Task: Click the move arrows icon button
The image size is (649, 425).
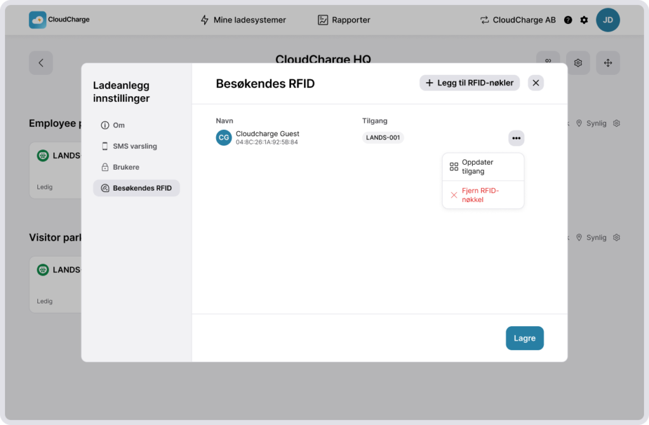Action: point(607,63)
